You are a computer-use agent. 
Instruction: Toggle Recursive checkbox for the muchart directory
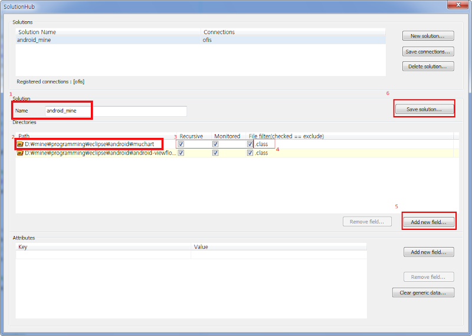181,144
